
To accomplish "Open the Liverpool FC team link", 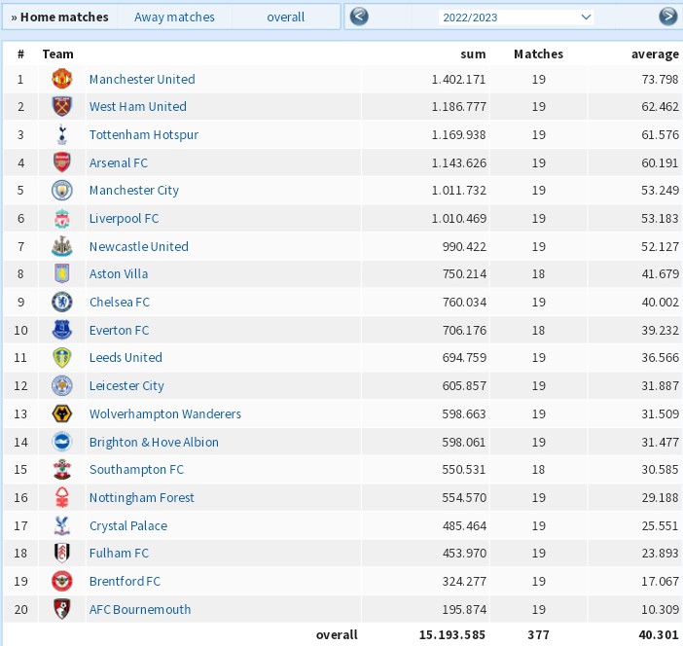I will click(124, 219).
